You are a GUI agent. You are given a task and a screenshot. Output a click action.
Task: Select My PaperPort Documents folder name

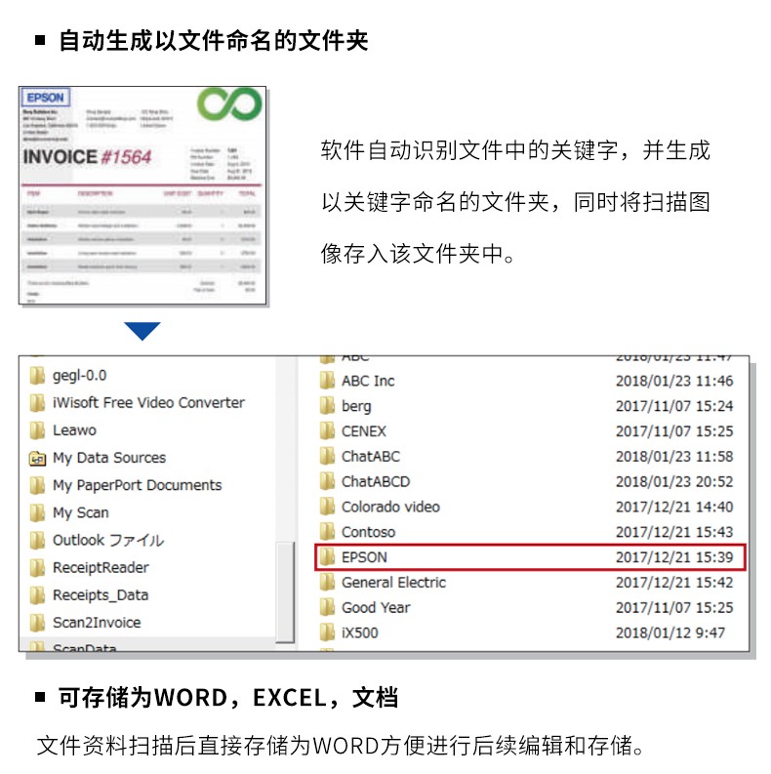point(138,486)
